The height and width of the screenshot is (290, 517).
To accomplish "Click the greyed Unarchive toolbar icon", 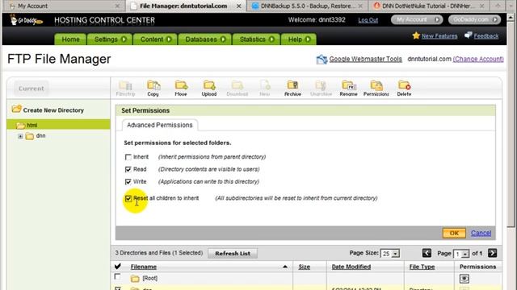I will point(321,88).
